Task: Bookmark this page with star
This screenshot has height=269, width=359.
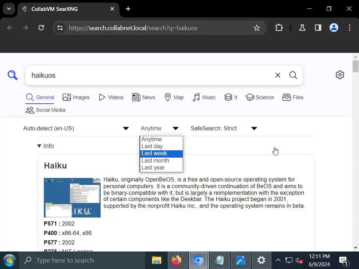Action: coord(257,28)
